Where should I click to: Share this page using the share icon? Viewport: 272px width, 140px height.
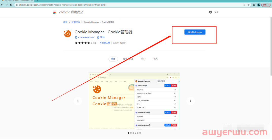244,5
